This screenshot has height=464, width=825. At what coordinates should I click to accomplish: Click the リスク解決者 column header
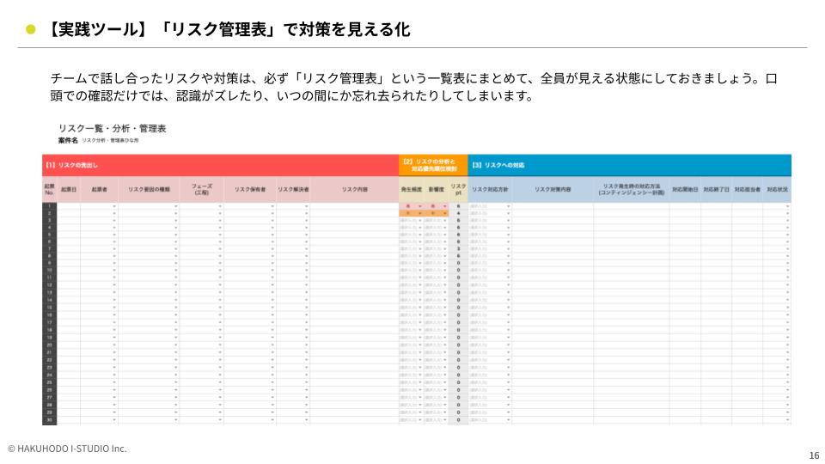(x=293, y=189)
